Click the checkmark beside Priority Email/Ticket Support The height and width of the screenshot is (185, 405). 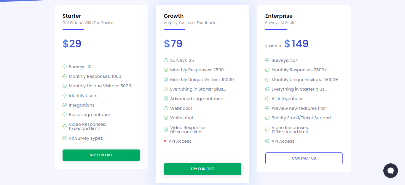267,118
